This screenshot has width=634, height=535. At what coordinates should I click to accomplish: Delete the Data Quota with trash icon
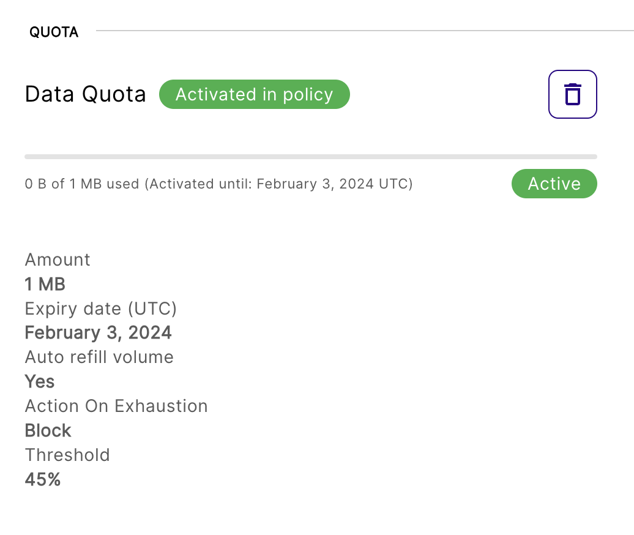coord(572,94)
